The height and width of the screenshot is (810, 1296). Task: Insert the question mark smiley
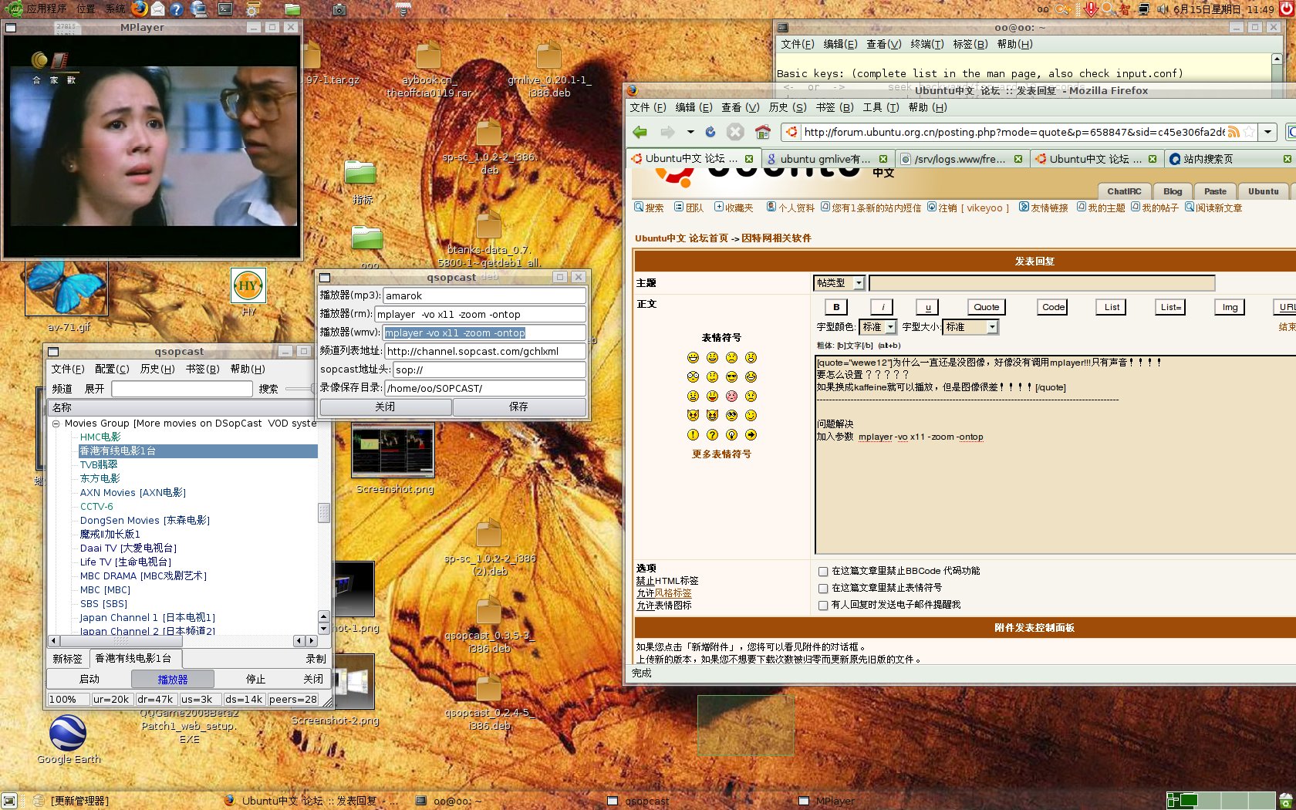click(712, 434)
